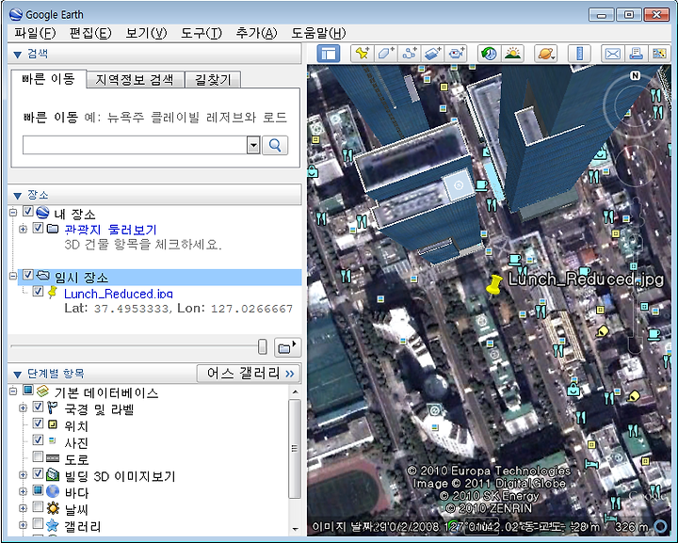
Task: Select the 빠른 이동 tab
Action: coord(48,79)
